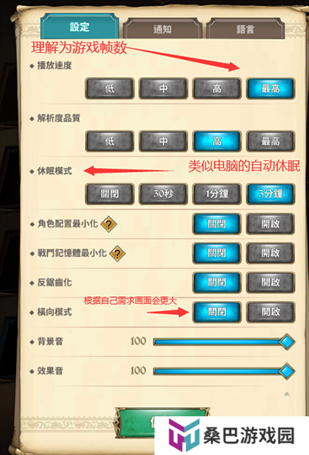
Task: Choose 1分鐘 for 休眠模式
Action: click(217, 193)
